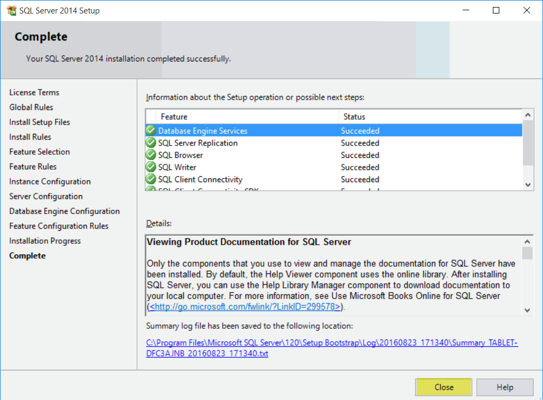The width and height of the screenshot is (543, 400).
Task: Click the Details box scroll down arrow
Action: tap(527, 311)
